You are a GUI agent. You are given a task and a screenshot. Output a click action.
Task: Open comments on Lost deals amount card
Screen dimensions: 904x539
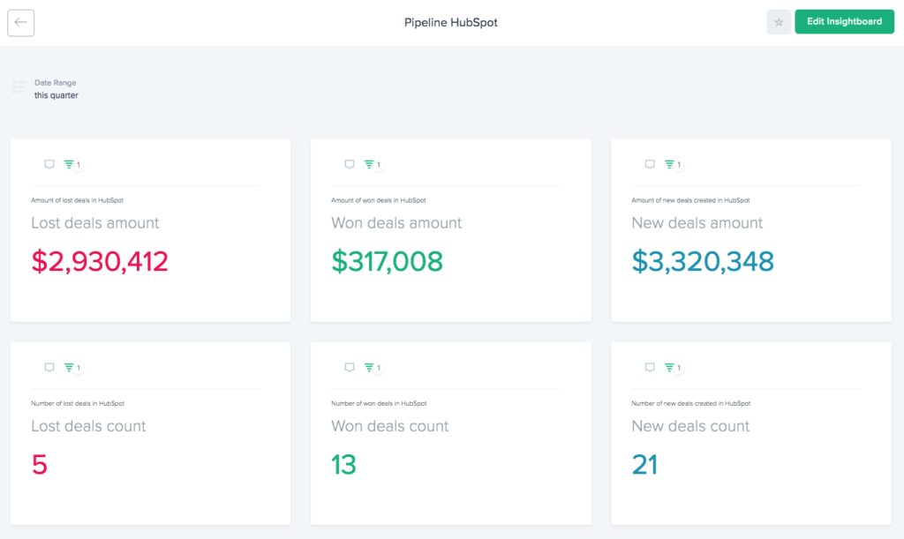pos(49,164)
